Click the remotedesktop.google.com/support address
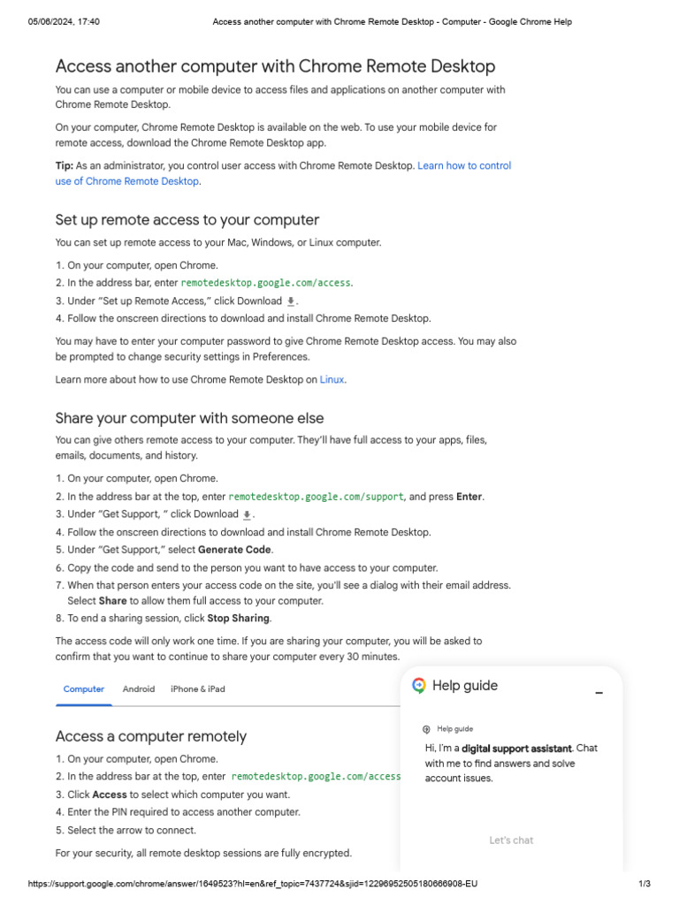This screenshot has width=679, height=905. (x=316, y=497)
